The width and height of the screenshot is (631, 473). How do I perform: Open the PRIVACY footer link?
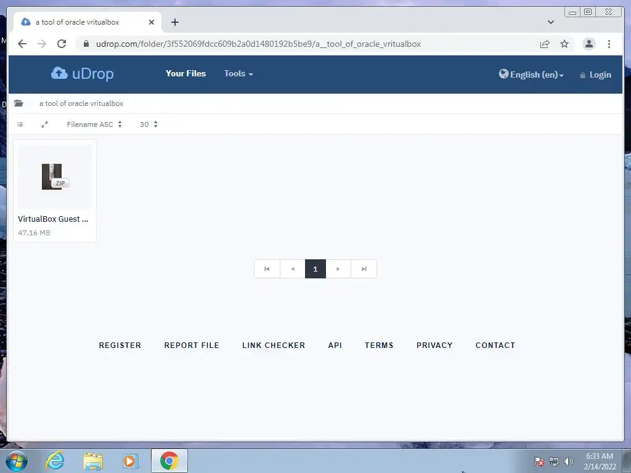point(434,346)
